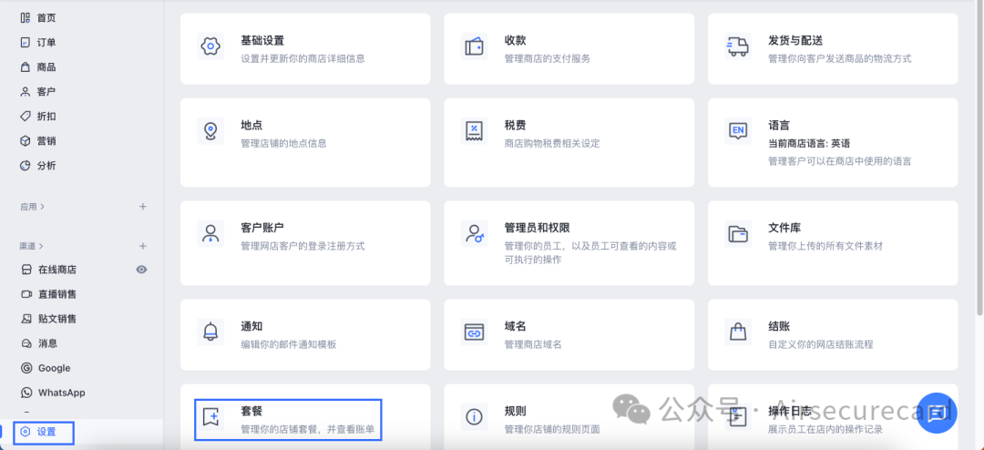The height and width of the screenshot is (450, 984).
Task: Click text 管理网店客户的登录注册方式
Action: tap(302, 246)
